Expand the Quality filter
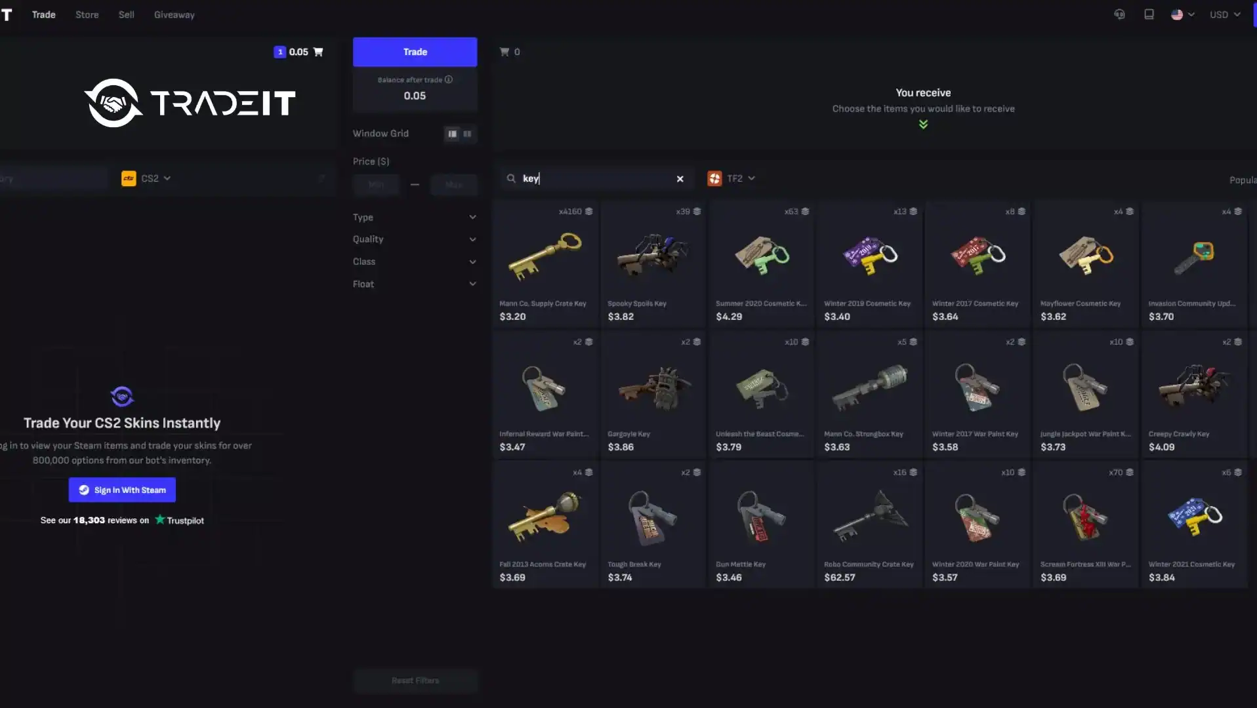1257x708 pixels. click(x=415, y=239)
